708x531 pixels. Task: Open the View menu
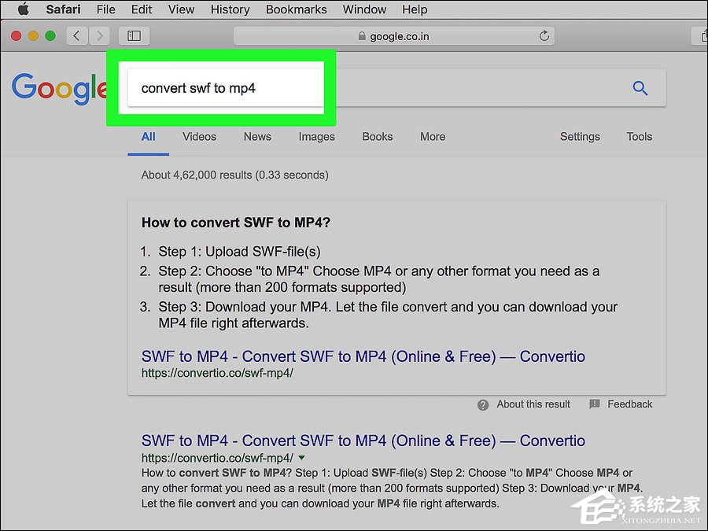(x=181, y=9)
